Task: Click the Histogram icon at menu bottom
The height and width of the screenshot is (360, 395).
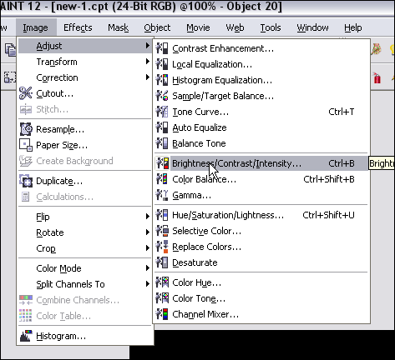Action: (26, 336)
